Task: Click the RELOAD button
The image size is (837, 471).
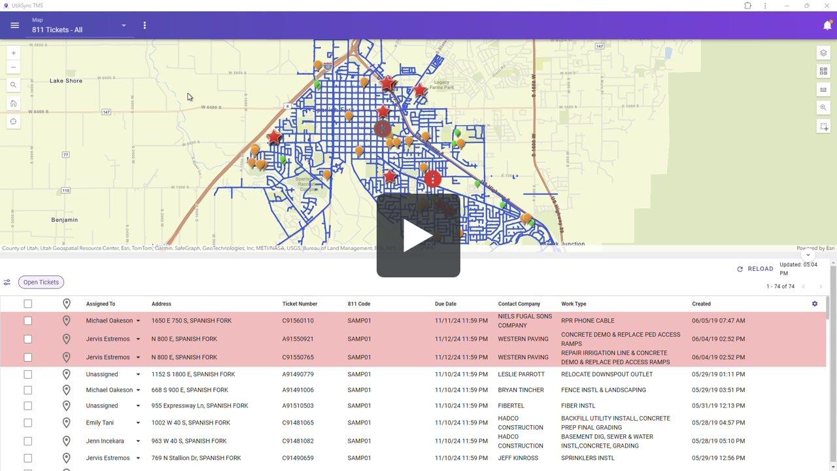Action: pos(755,269)
